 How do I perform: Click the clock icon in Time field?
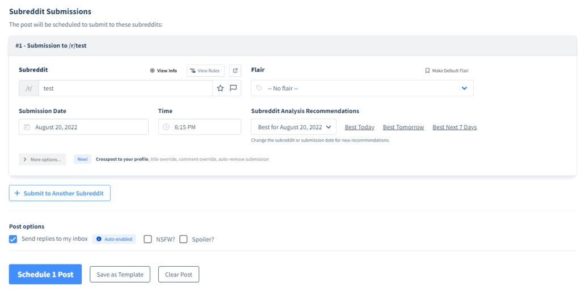pyautogui.click(x=166, y=127)
